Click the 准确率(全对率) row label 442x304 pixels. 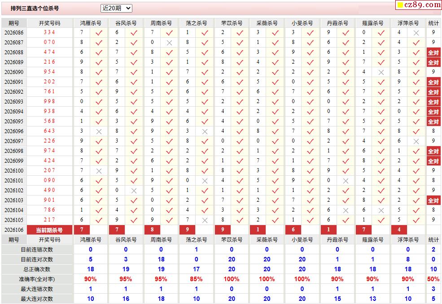37,279
